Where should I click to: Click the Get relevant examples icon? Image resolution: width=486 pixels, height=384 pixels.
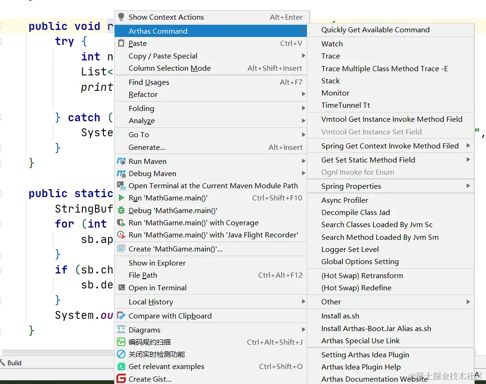121,366
